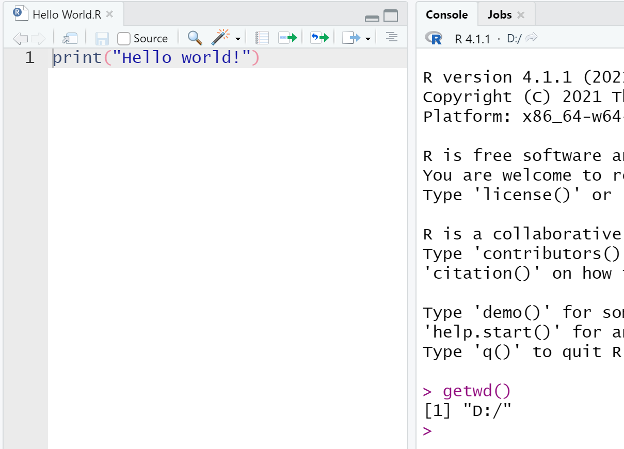Image resolution: width=624 pixels, height=449 pixels.
Task: Click the Source file arrow icon
Action: 351,38
